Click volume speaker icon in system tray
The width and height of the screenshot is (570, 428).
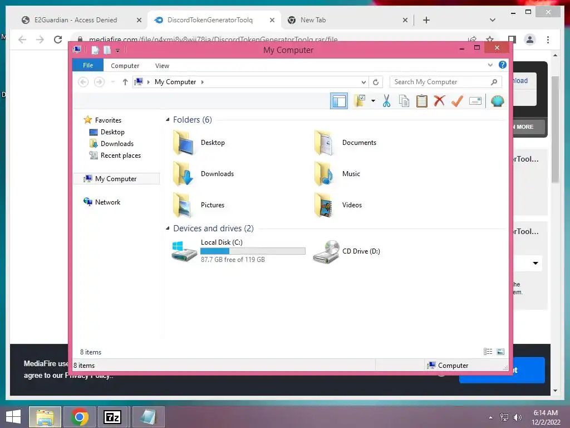[517, 417]
